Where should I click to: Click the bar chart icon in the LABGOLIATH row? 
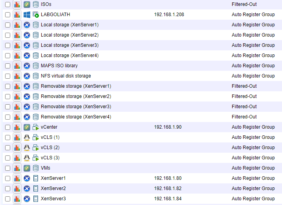pos(17,15)
